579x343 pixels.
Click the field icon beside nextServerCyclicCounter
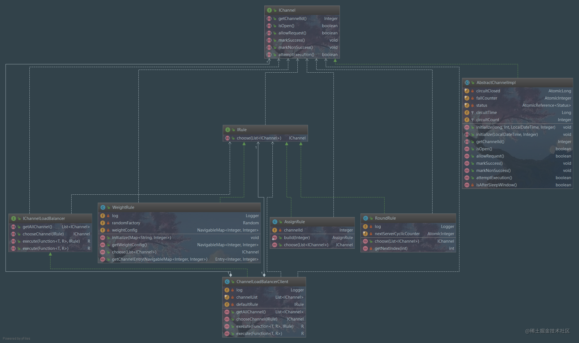pos(365,234)
